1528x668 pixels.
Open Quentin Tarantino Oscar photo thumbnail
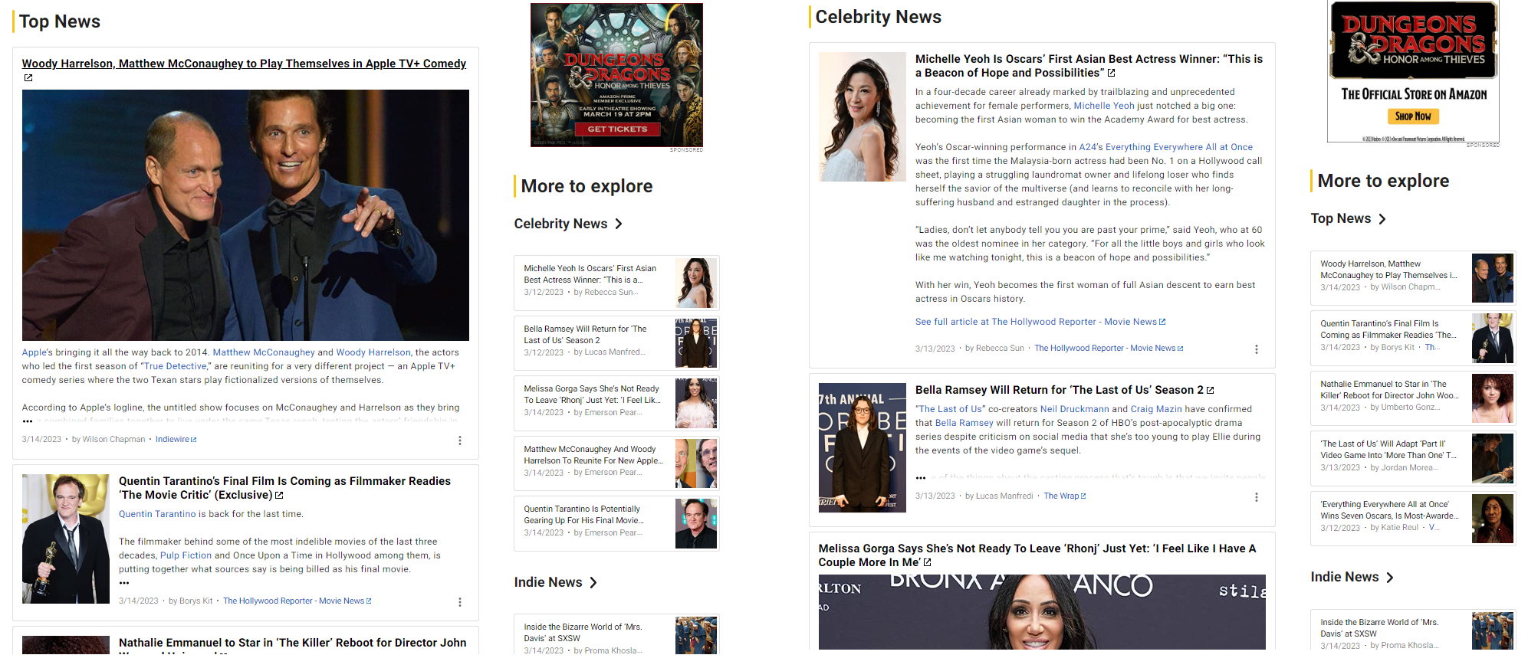pyautogui.click(x=66, y=539)
